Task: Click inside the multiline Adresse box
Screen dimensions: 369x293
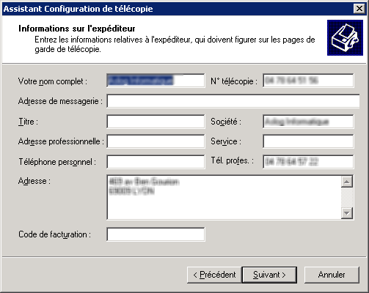Action: pos(224,197)
